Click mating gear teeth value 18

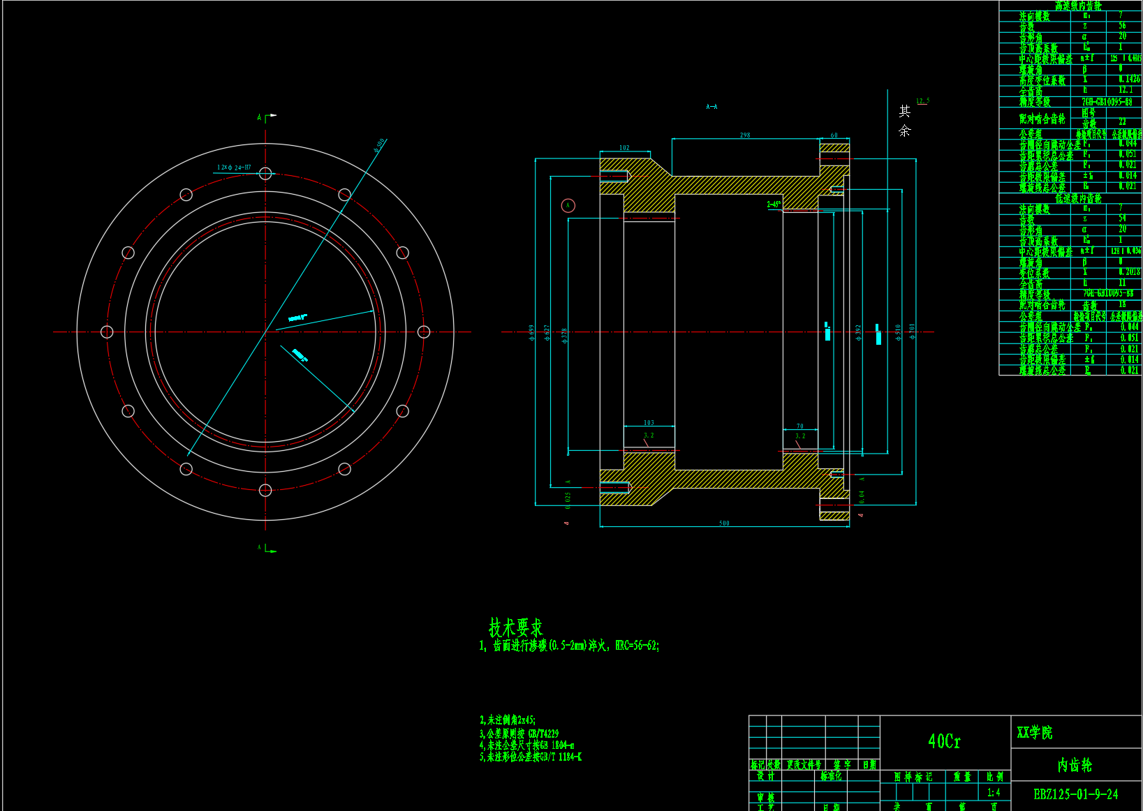pyautogui.click(x=1122, y=304)
